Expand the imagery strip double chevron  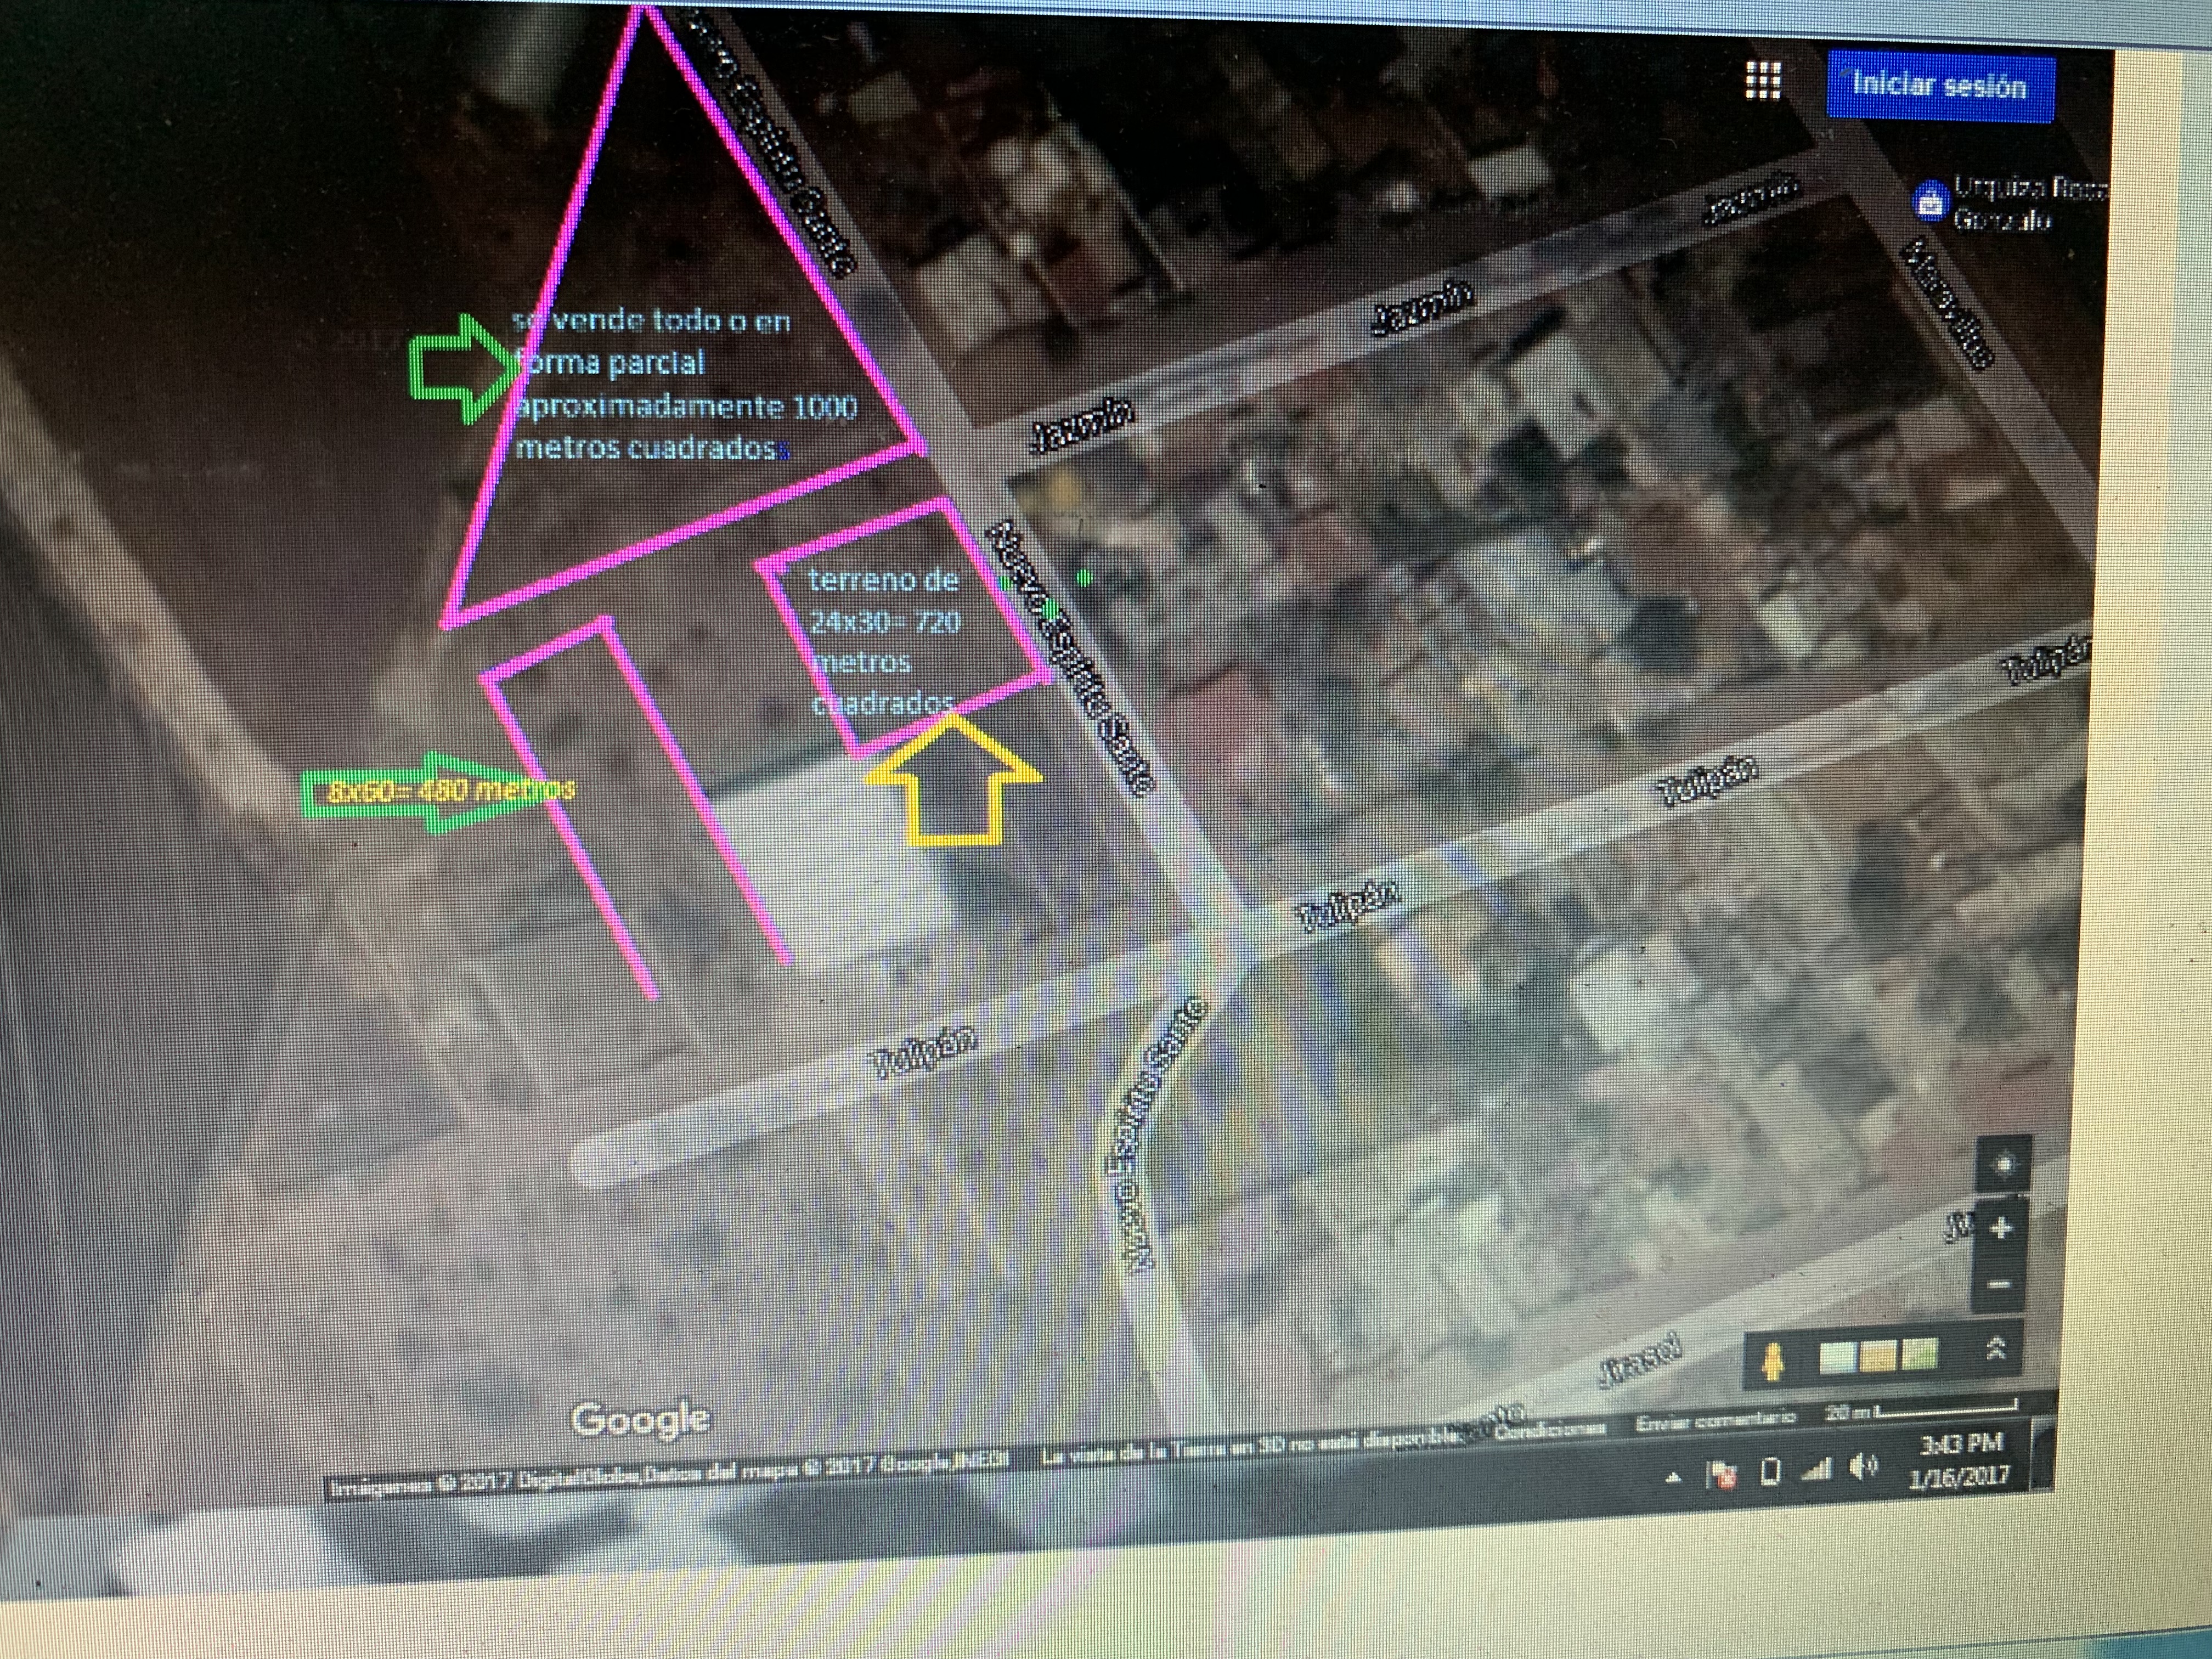point(1996,1349)
